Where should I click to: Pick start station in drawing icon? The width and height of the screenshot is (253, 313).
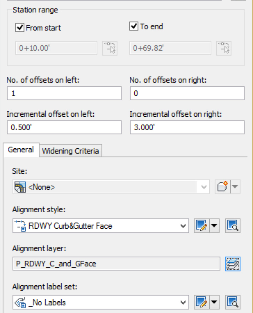tap(110, 48)
